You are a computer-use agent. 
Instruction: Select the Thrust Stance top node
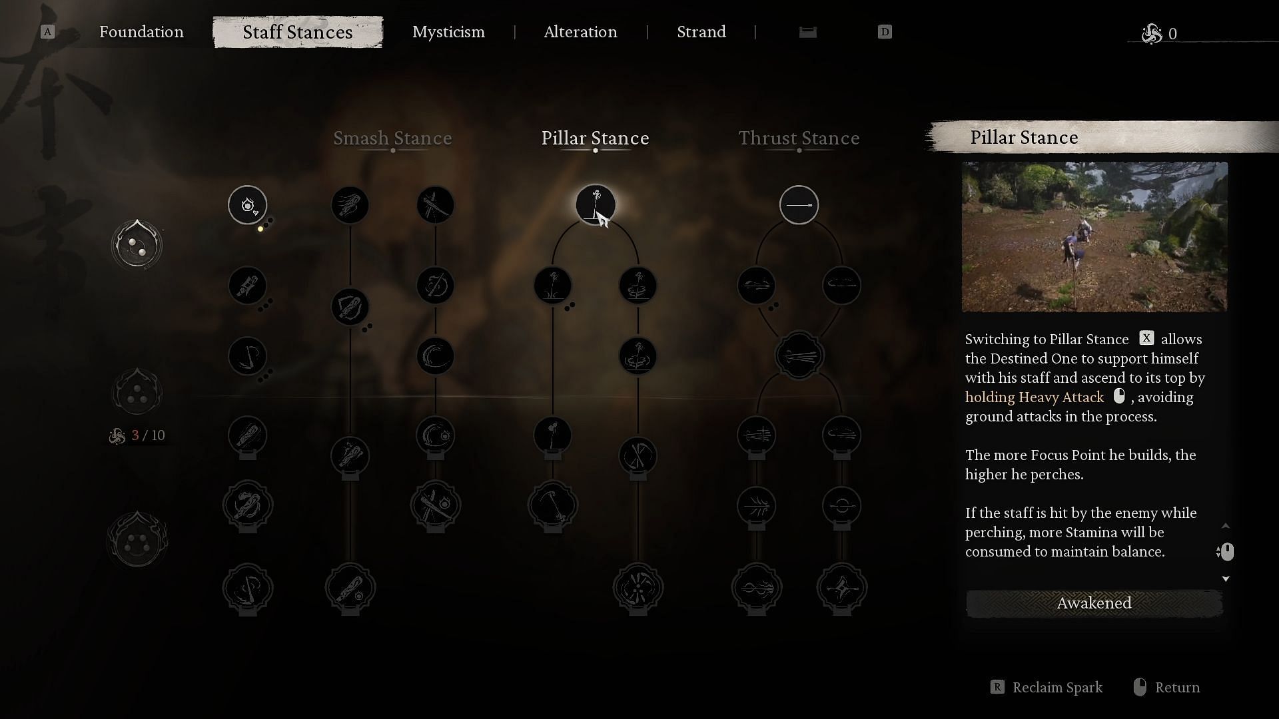[797, 204]
